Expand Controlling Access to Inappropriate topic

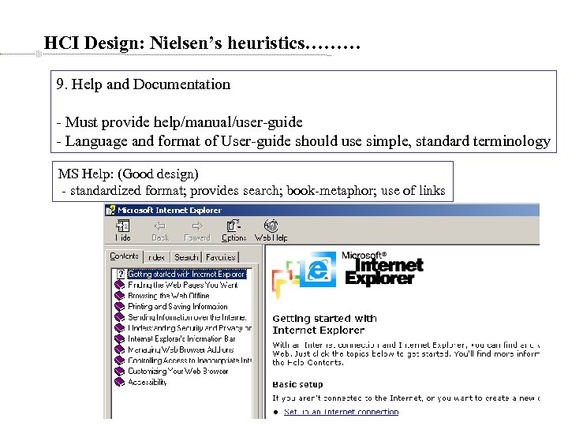(189, 361)
